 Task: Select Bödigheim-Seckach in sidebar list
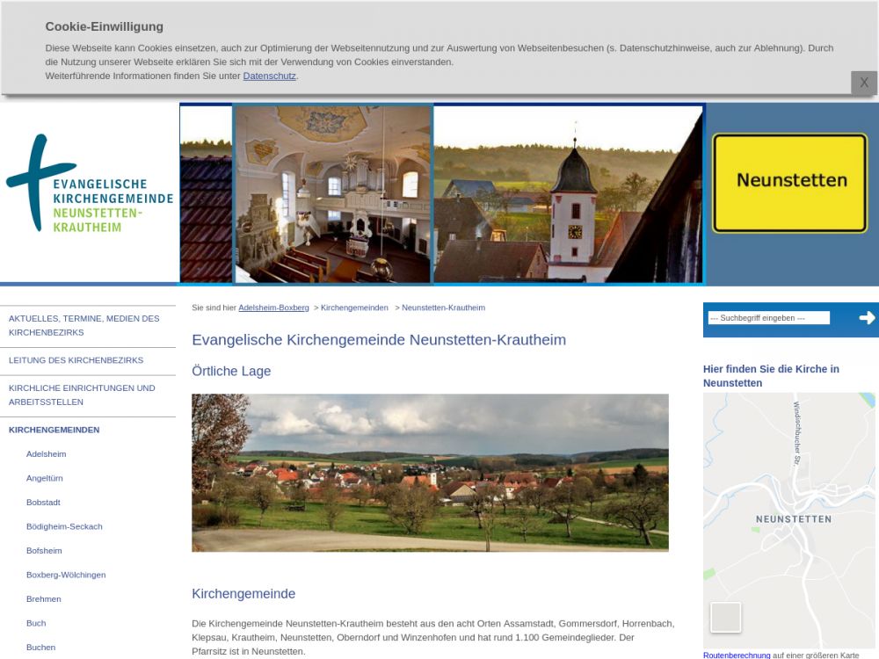[64, 526]
